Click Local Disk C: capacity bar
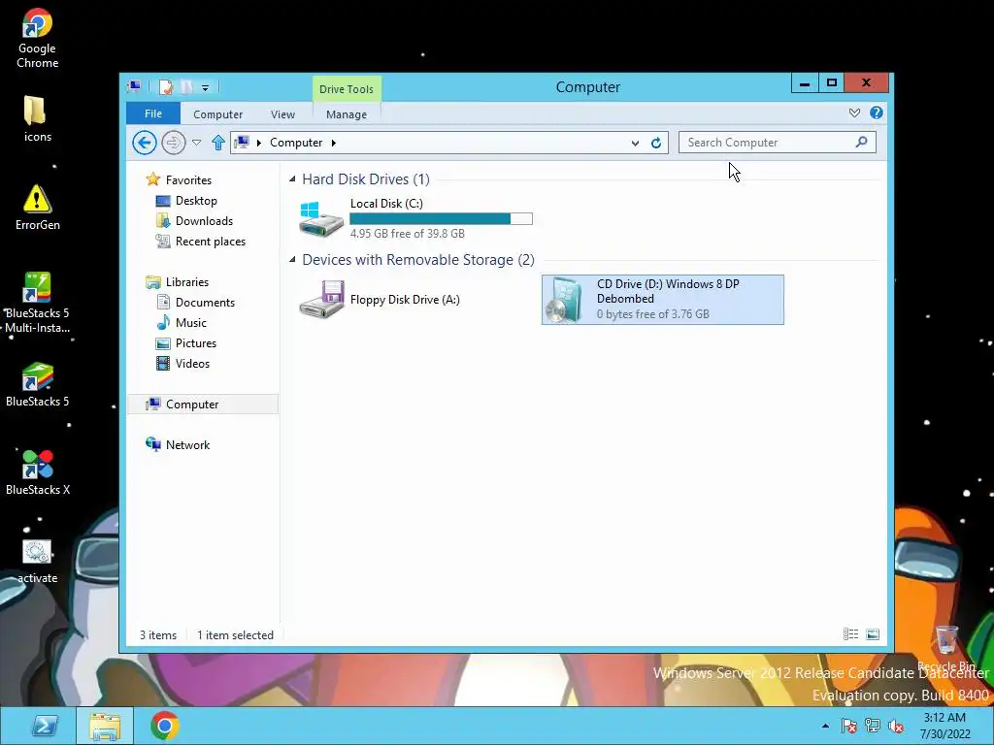994x745 pixels. tap(442, 218)
